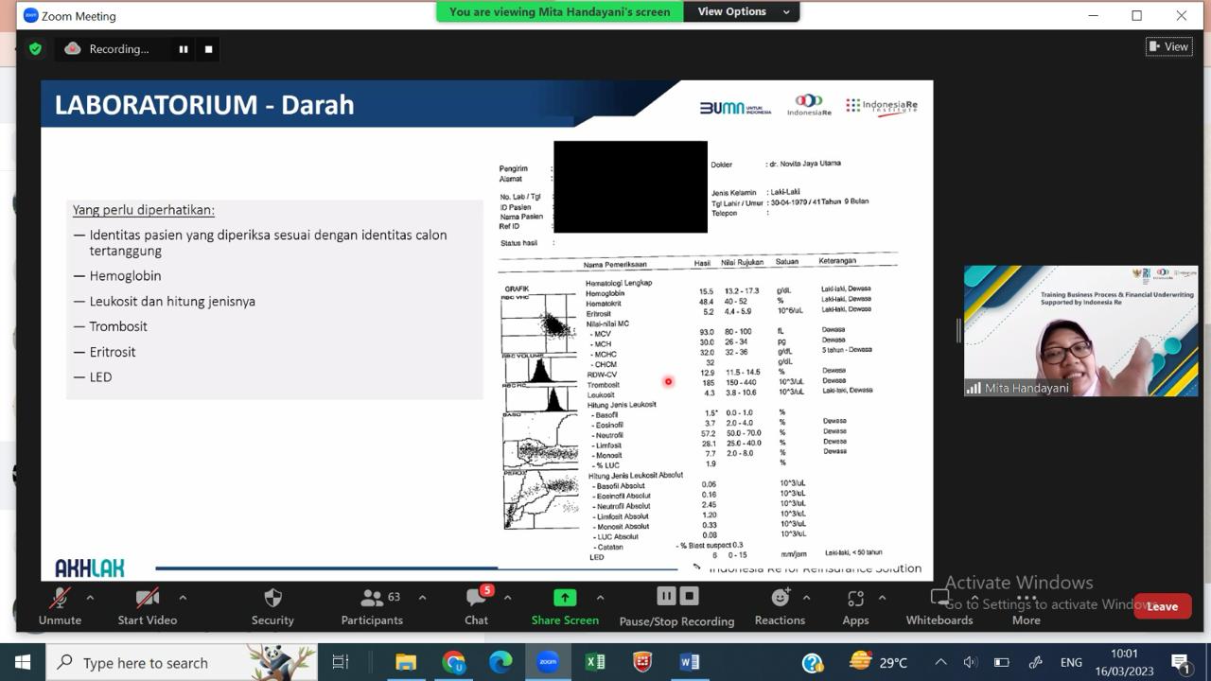Open Excel from taskbar
This screenshot has height=681, width=1211.
coord(595,662)
